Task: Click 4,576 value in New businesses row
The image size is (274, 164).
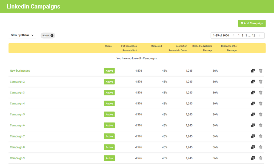Action: 139,71
